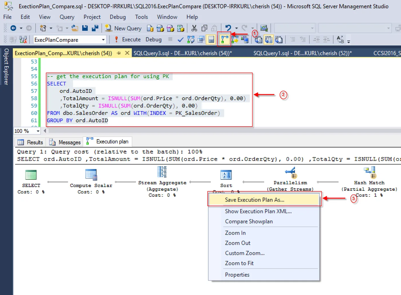The height and width of the screenshot is (295, 401).
Task: Toggle IntelliSense Enabled in the toolbar
Action: (x=211, y=40)
